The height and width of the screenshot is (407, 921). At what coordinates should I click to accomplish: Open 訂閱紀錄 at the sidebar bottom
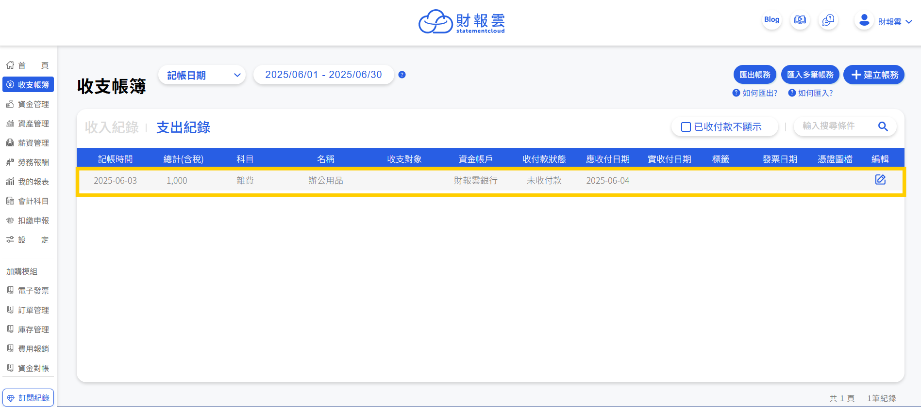pos(28,398)
